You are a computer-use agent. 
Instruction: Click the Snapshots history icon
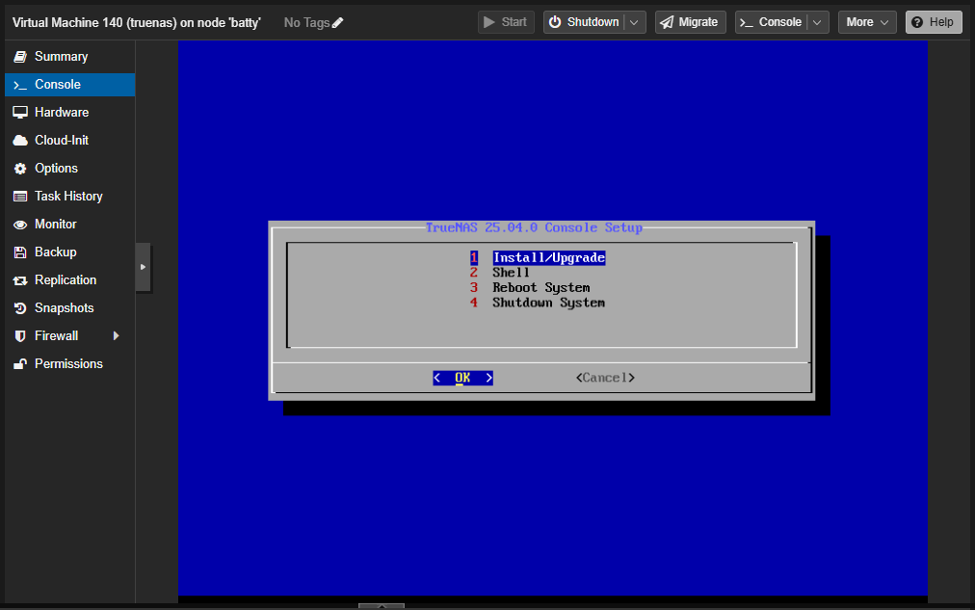tap(19, 308)
